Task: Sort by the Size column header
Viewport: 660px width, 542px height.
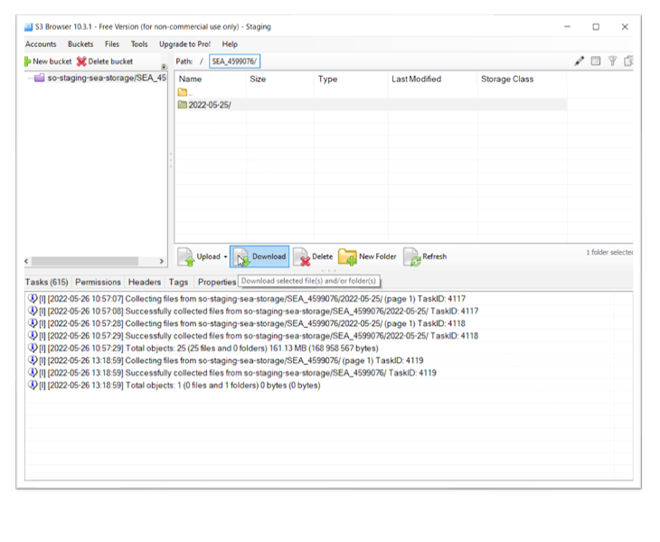Action: point(280,79)
